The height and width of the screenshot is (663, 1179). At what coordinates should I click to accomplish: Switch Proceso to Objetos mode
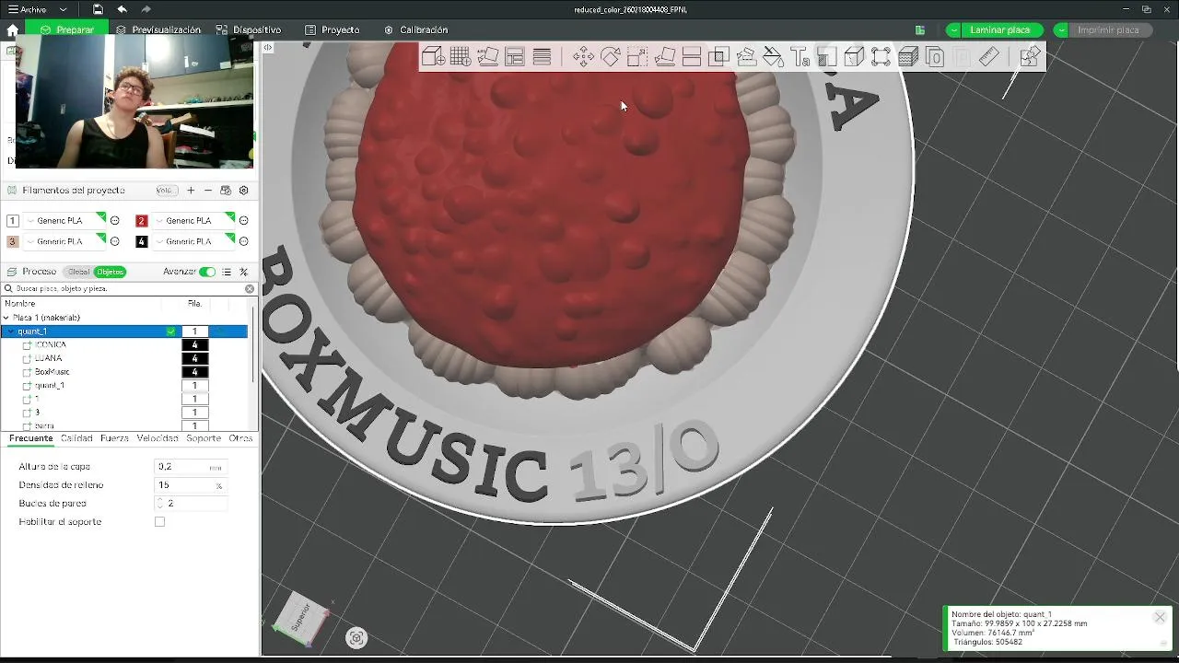[110, 272]
